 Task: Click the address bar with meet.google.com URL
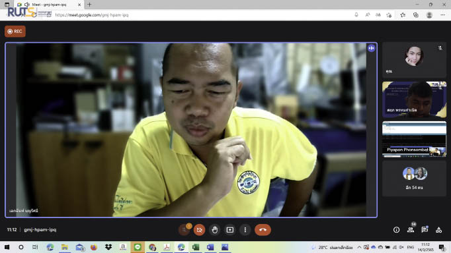click(201, 15)
